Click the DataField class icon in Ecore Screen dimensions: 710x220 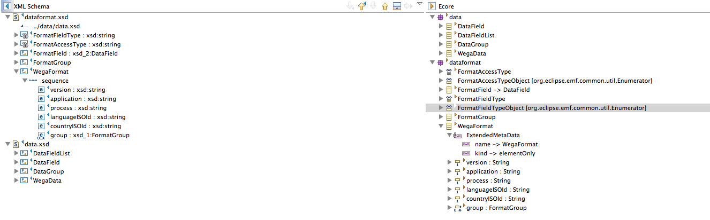[450, 26]
